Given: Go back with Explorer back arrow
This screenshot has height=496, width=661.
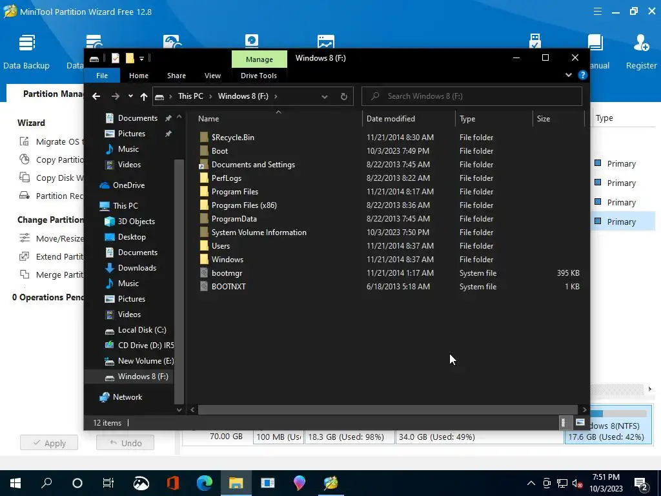Looking at the screenshot, I should 96,96.
